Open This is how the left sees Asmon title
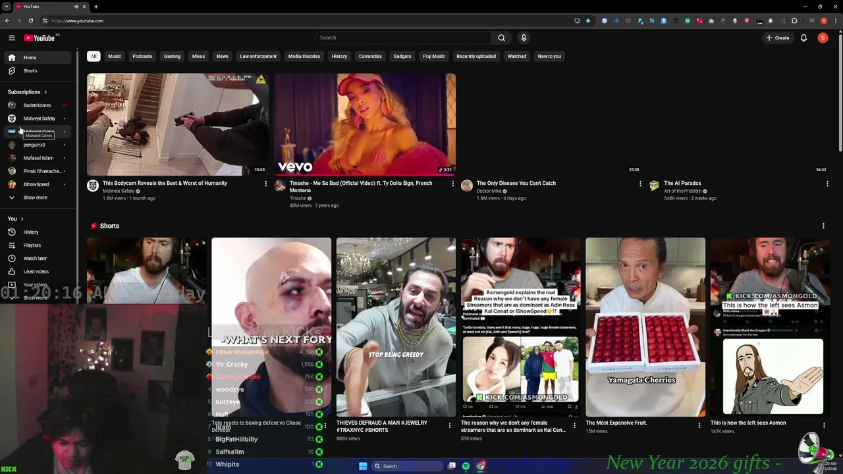This screenshot has height=474, width=843. point(748,423)
